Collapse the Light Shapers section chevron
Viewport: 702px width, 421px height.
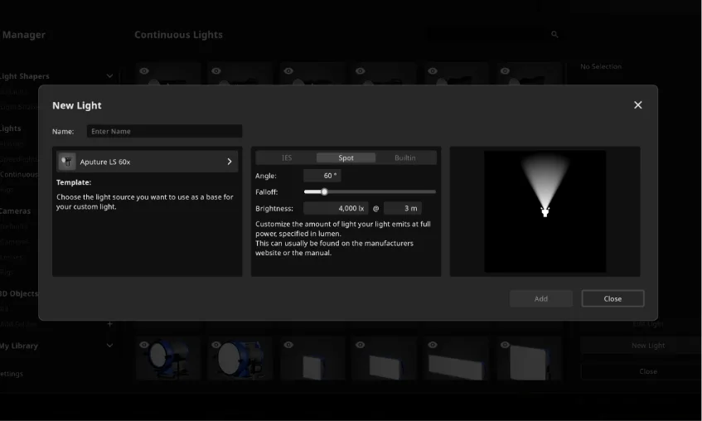pos(109,76)
